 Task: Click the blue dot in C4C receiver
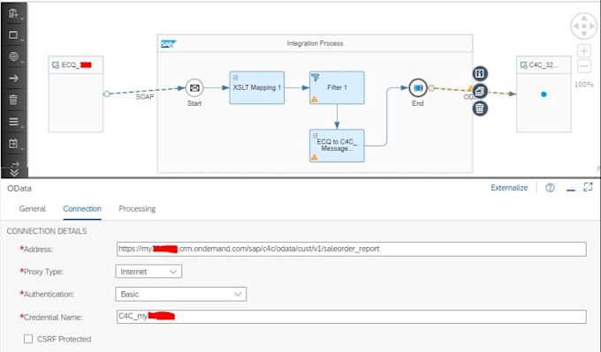pos(544,94)
